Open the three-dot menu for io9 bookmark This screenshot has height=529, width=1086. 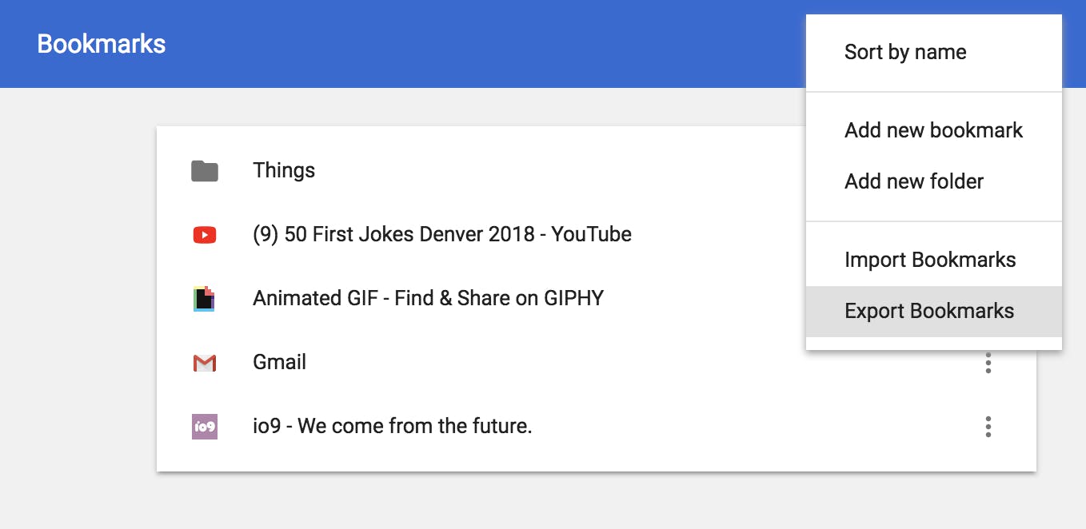(988, 427)
